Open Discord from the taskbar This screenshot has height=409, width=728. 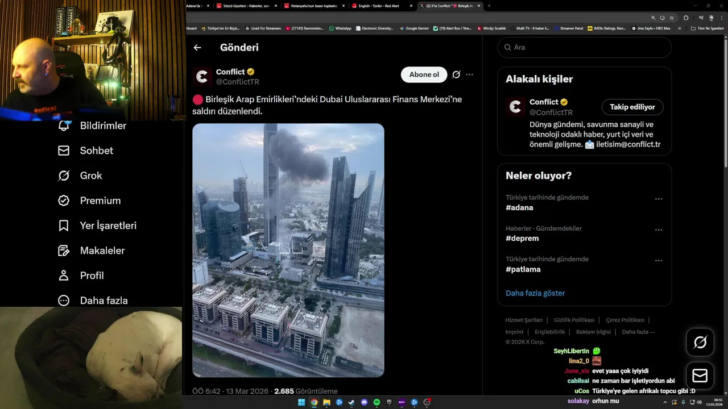pos(364,402)
